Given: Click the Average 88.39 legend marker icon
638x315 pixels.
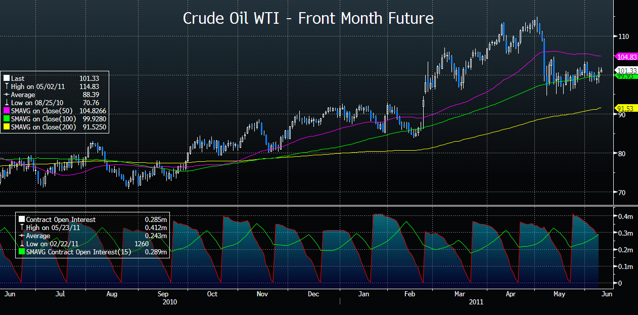Looking at the screenshot, I should pos(6,95).
